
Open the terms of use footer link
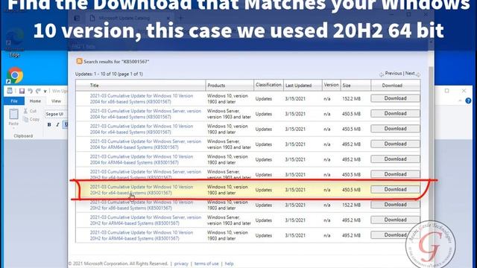pyautogui.click(x=206, y=264)
